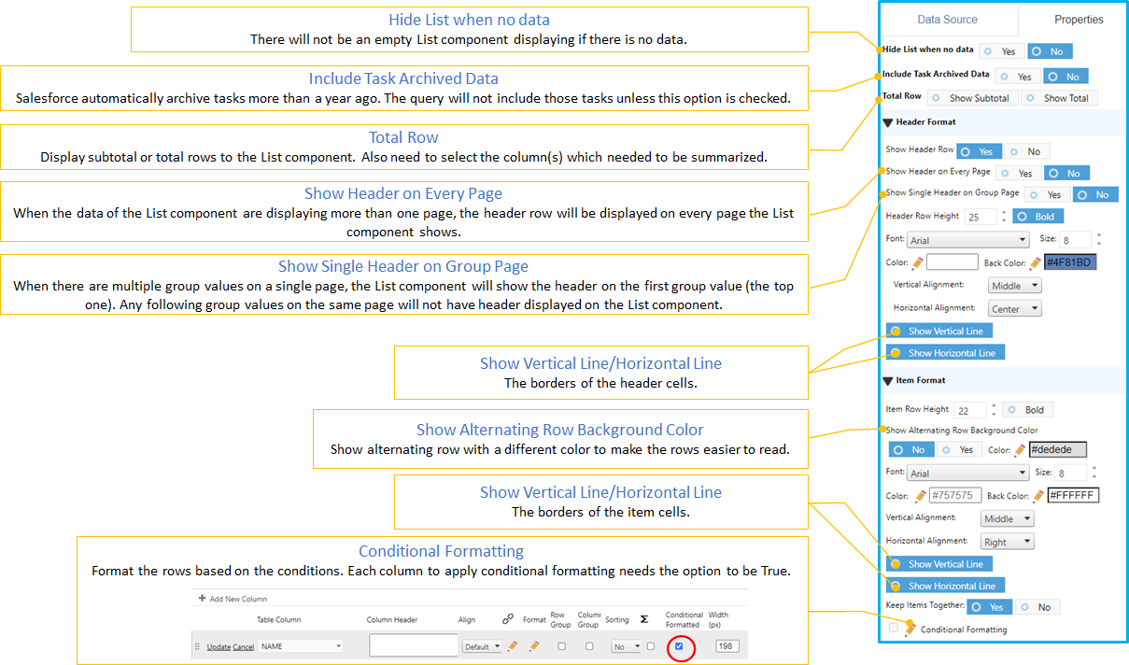Check the Row Group box in the NAME row

561,646
